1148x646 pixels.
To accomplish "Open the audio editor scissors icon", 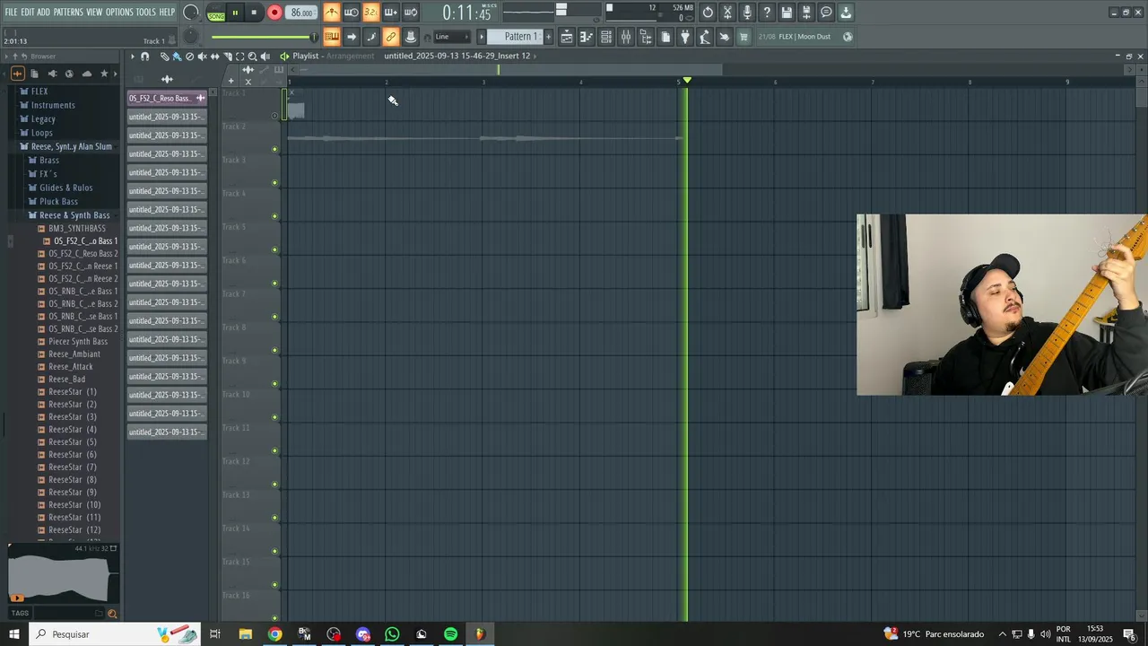I will [727, 13].
